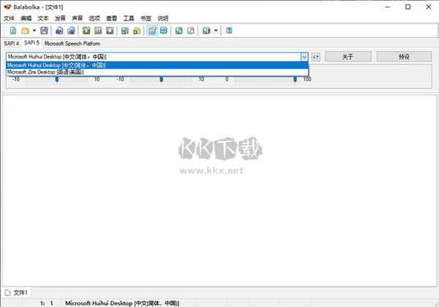Start reading with the green Play icon

point(86,31)
